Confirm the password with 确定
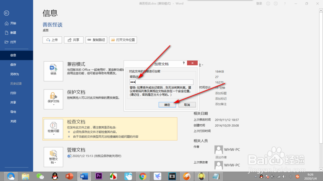 click(x=167, y=105)
